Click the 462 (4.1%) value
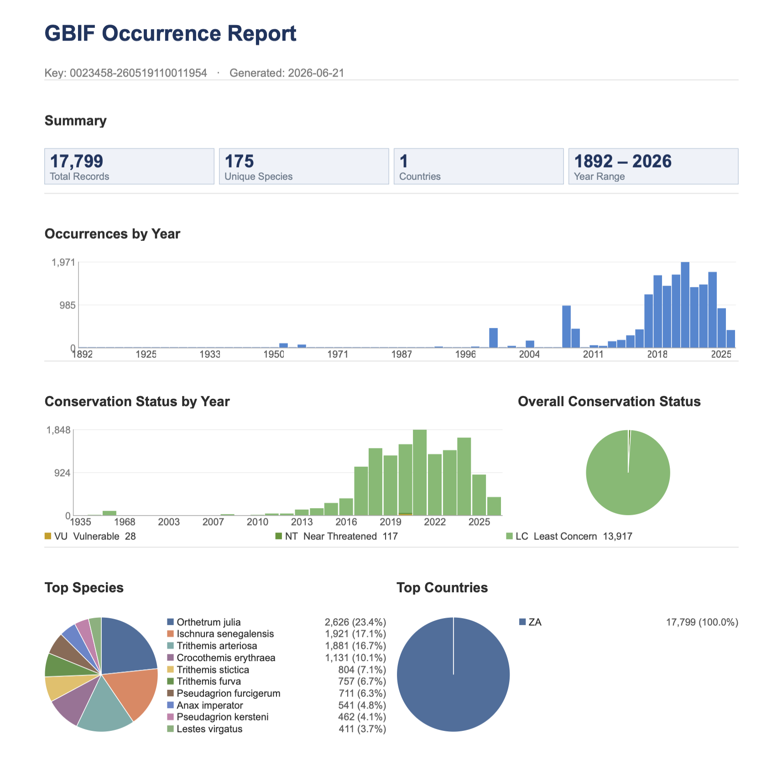The image size is (772, 782). click(x=362, y=717)
